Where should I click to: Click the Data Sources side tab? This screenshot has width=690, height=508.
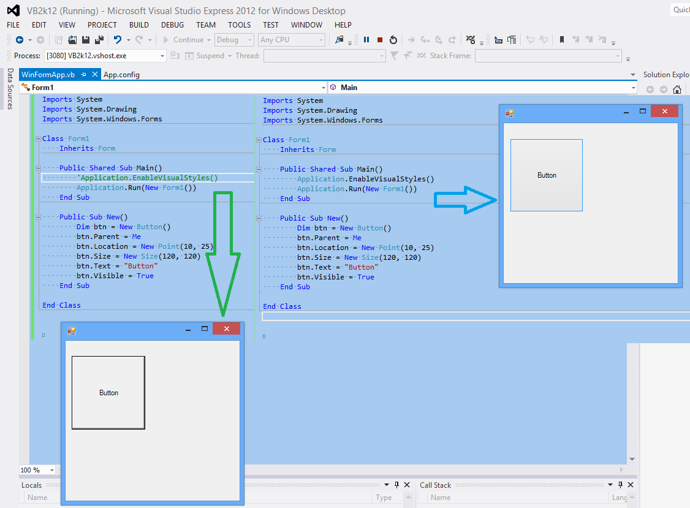[10, 89]
